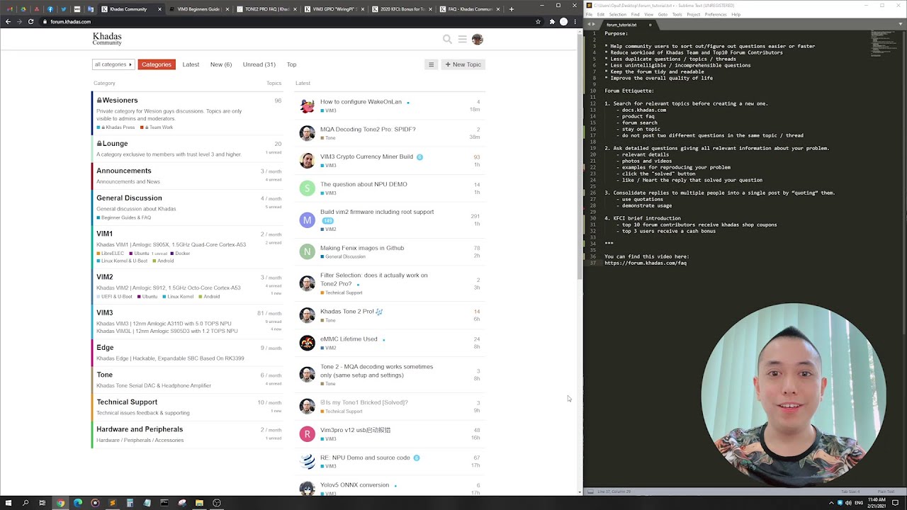Click the volume icon in system tray
The width and height of the screenshot is (907, 510).
(848, 503)
